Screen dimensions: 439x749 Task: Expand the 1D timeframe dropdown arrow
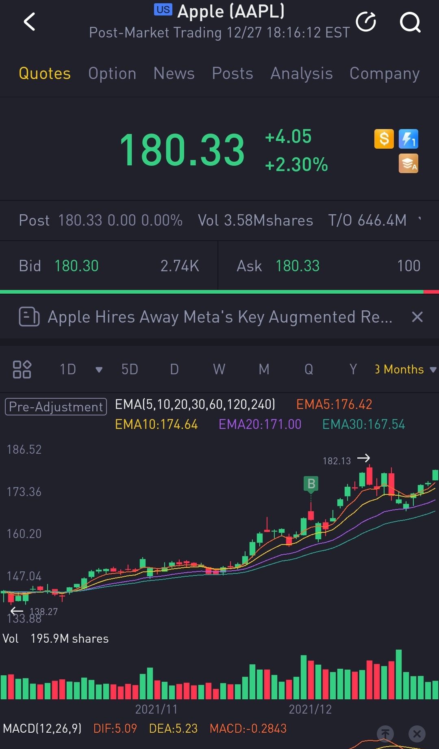pyautogui.click(x=99, y=370)
